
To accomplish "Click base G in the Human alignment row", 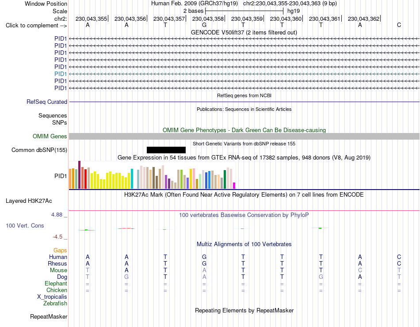I will [x=204, y=257].
